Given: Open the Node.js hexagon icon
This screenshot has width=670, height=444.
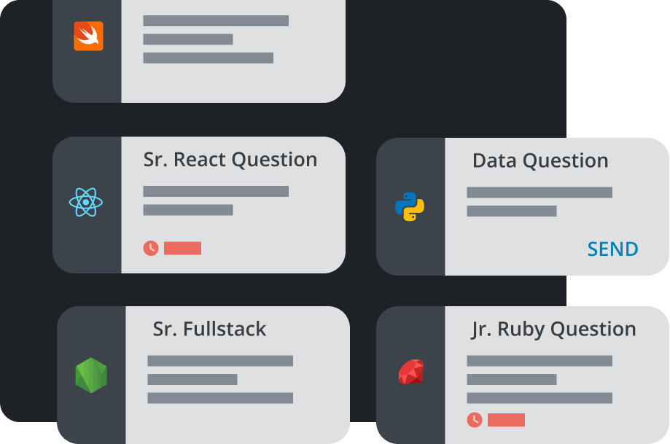Looking at the screenshot, I should tap(91, 375).
